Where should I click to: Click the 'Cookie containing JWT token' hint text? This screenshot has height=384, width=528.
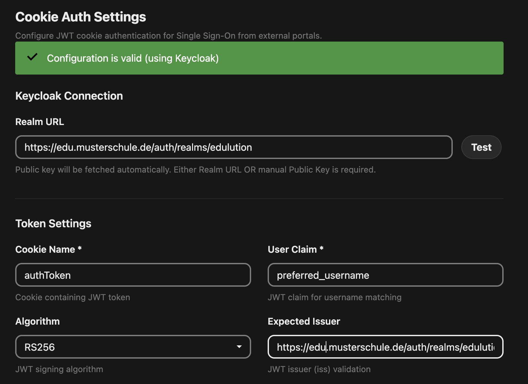[x=73, y=297]
